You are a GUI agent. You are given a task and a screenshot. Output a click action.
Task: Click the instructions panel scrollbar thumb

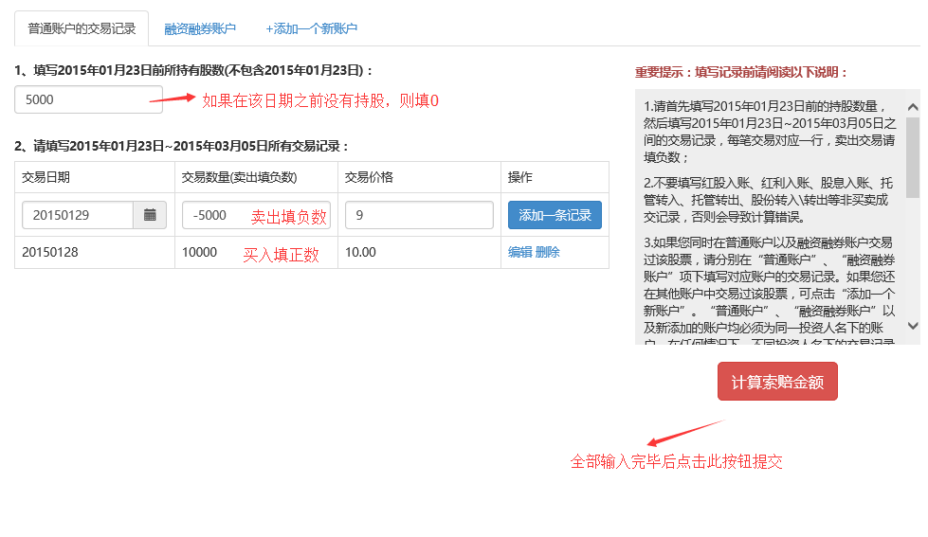point(913,156)
